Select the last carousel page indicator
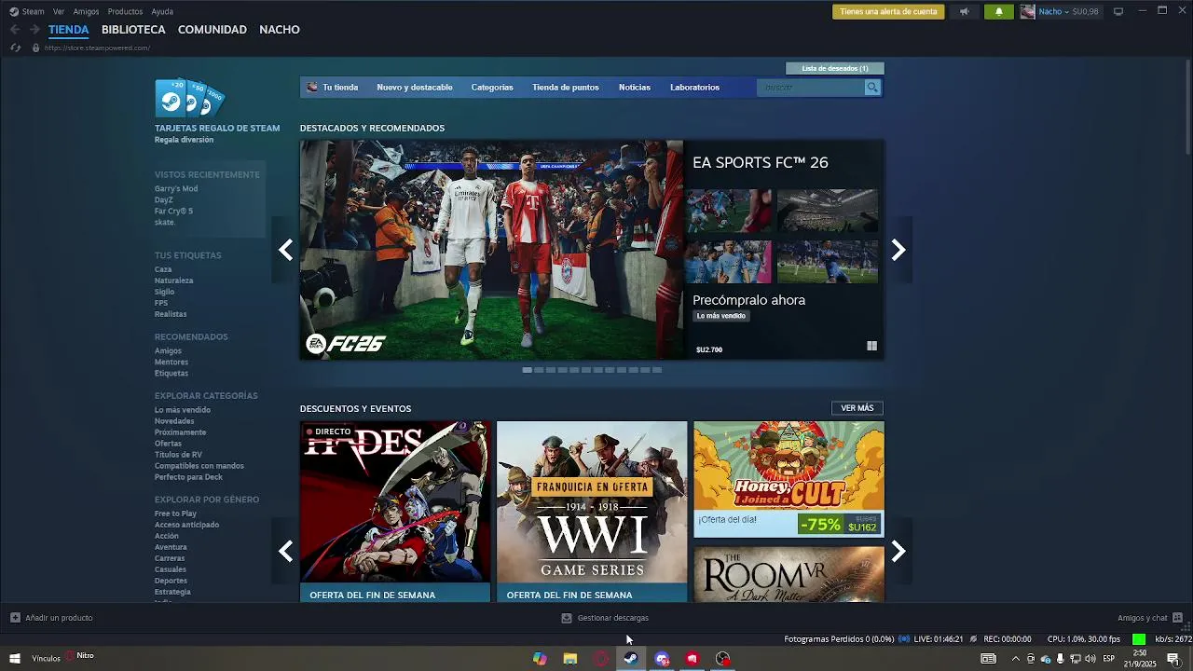Image resolution: width=1193 pixels, height=671 pixels. (656, 370)
